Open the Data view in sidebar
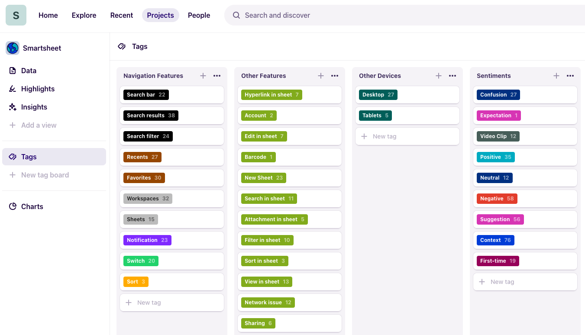Image resolution: width=585 pixels, height=335 pixels. pyautogui.click(x=54, y=71)
